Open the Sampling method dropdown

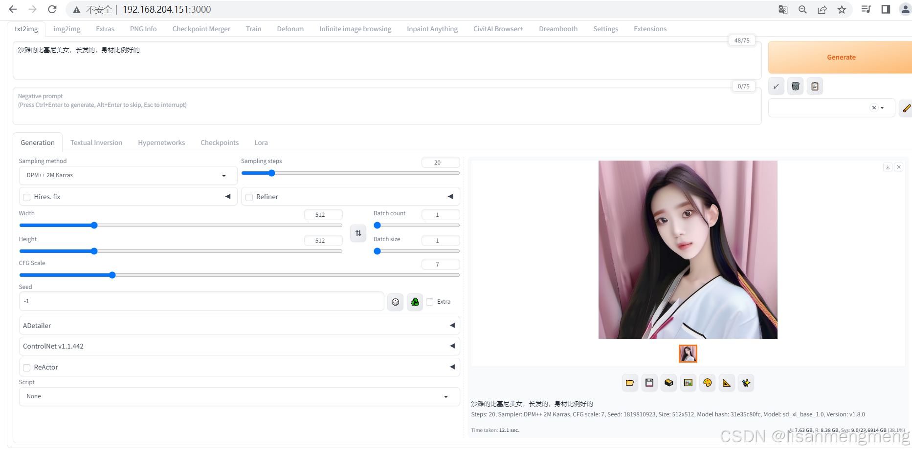pos(127,175)
